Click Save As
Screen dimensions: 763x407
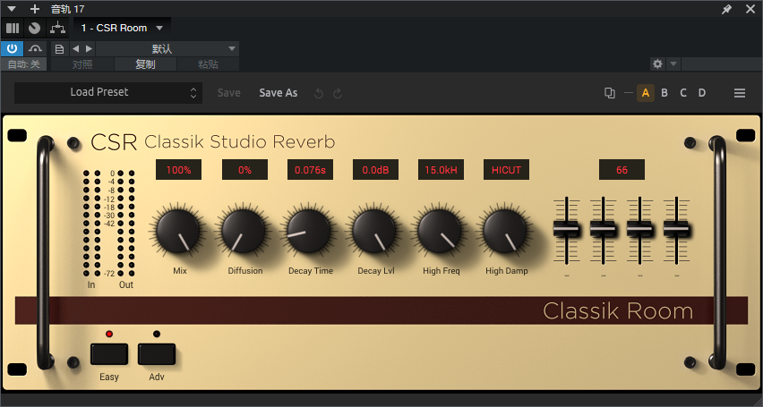point(278,93)
